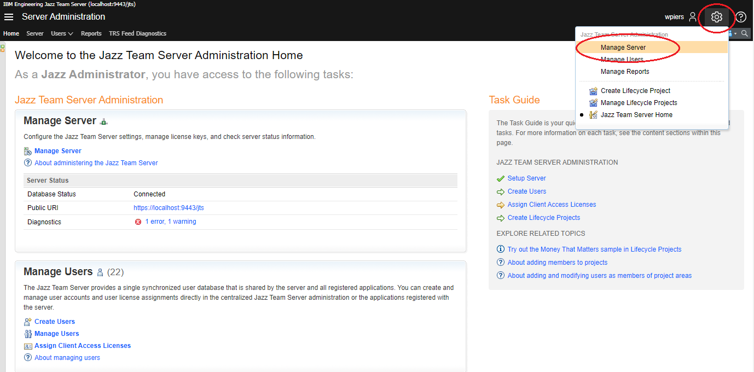This screenshot has height=372, width=754.
Task: Click the server icon next to Manage Server heading
Action: [104, 121]
